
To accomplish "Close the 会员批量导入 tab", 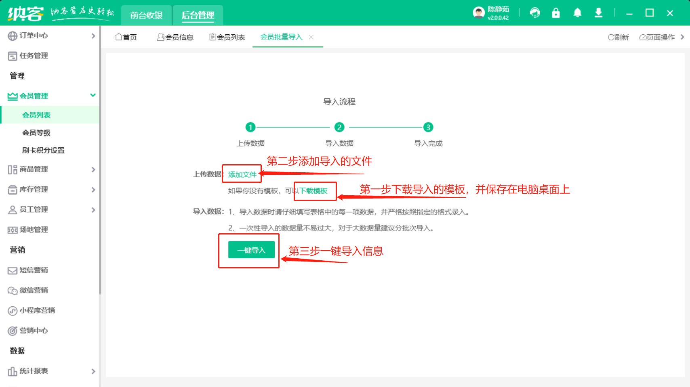I will (311, 37).
